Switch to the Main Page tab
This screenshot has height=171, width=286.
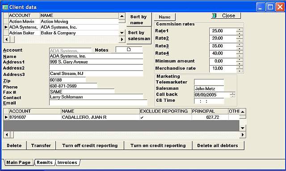coord(18,163)
